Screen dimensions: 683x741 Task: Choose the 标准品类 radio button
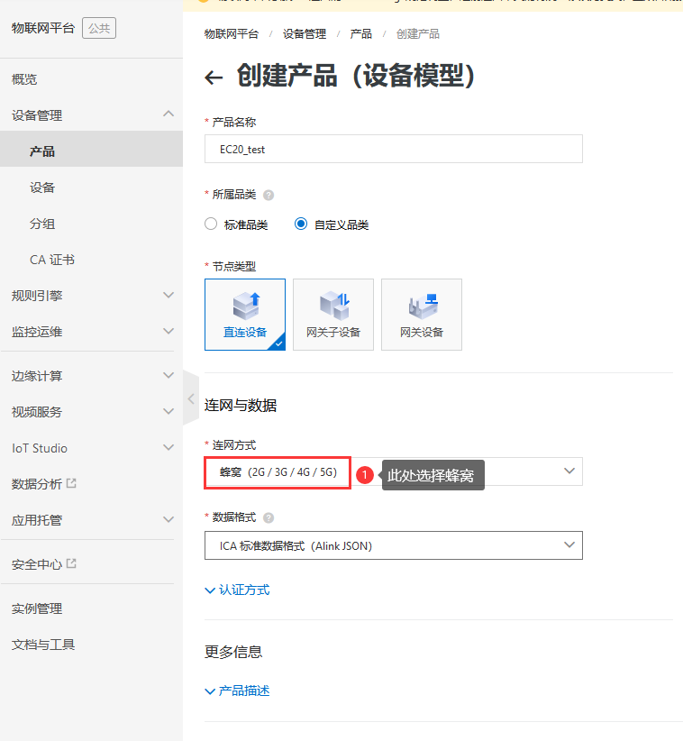click(x=211, y=224)
